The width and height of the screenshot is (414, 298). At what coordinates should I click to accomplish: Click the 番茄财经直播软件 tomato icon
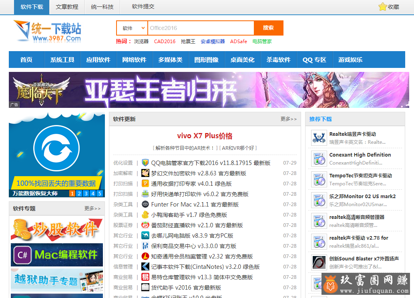(x=145, y=225)
